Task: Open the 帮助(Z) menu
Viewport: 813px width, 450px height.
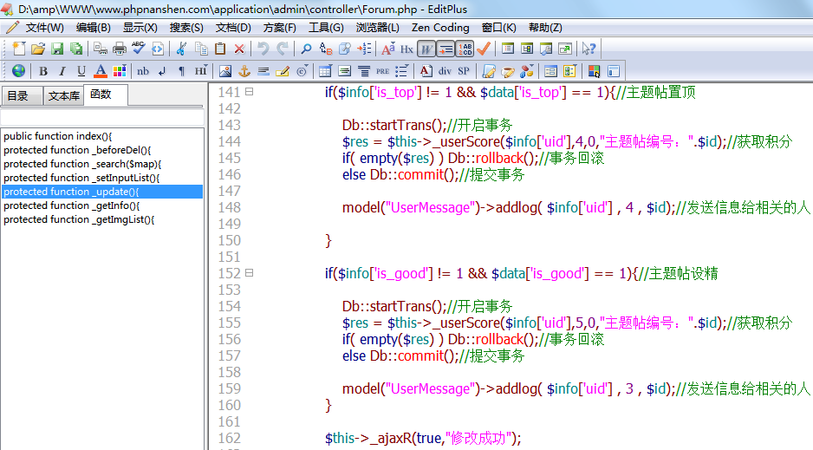Action: pyautogui.click(x=545, y=28)
